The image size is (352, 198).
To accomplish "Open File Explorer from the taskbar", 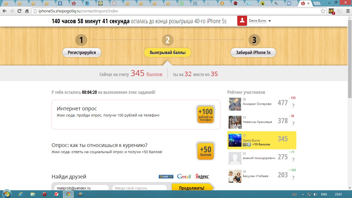I will [33, 194].
